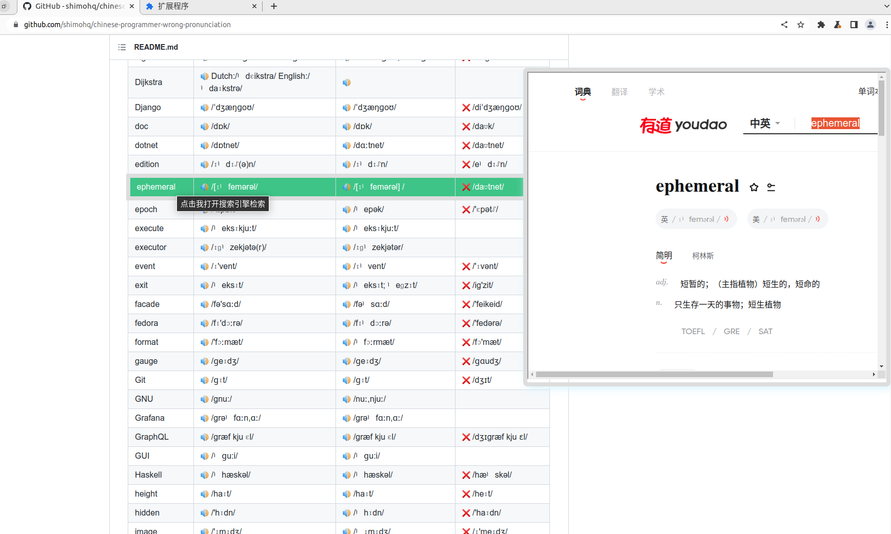This screenshot has height=534, width=891.
Task: Open Chrome profile avatar
Action: tap(870, 25)
